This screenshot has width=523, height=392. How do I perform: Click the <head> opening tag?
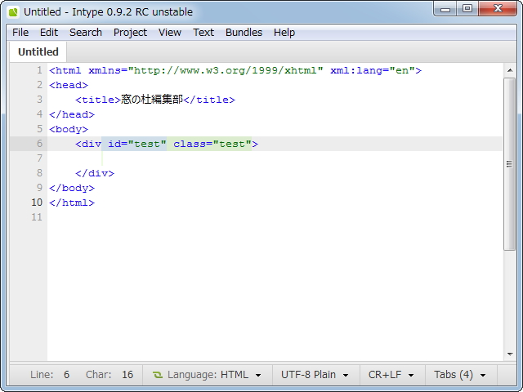point(69,85)
